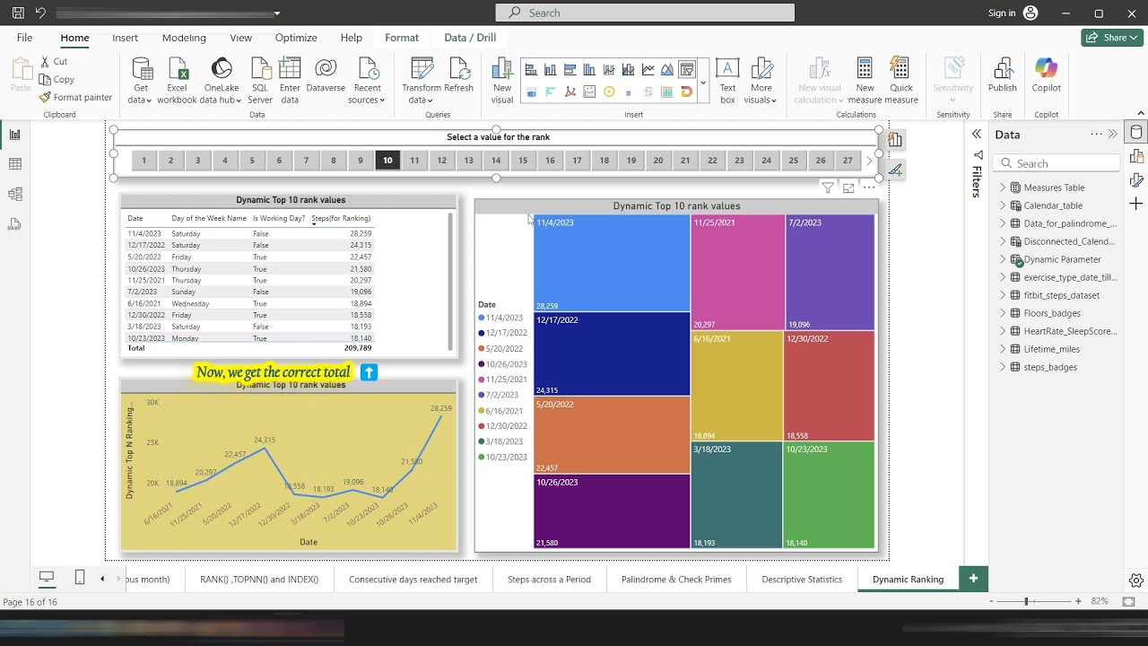This screenshot has width=1148, height=646.
Task: Open the Get data dropdown
Action: click(x=141, y=81)
